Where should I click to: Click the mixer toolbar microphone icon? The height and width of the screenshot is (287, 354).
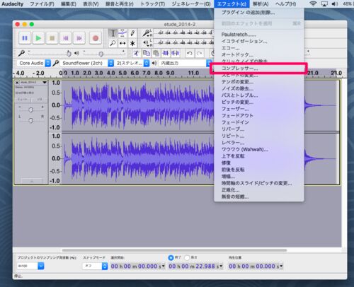click(21, 54)
